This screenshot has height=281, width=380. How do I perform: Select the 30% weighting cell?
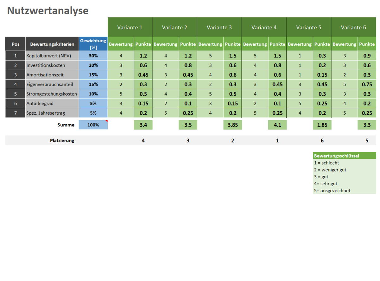(93, 56)
